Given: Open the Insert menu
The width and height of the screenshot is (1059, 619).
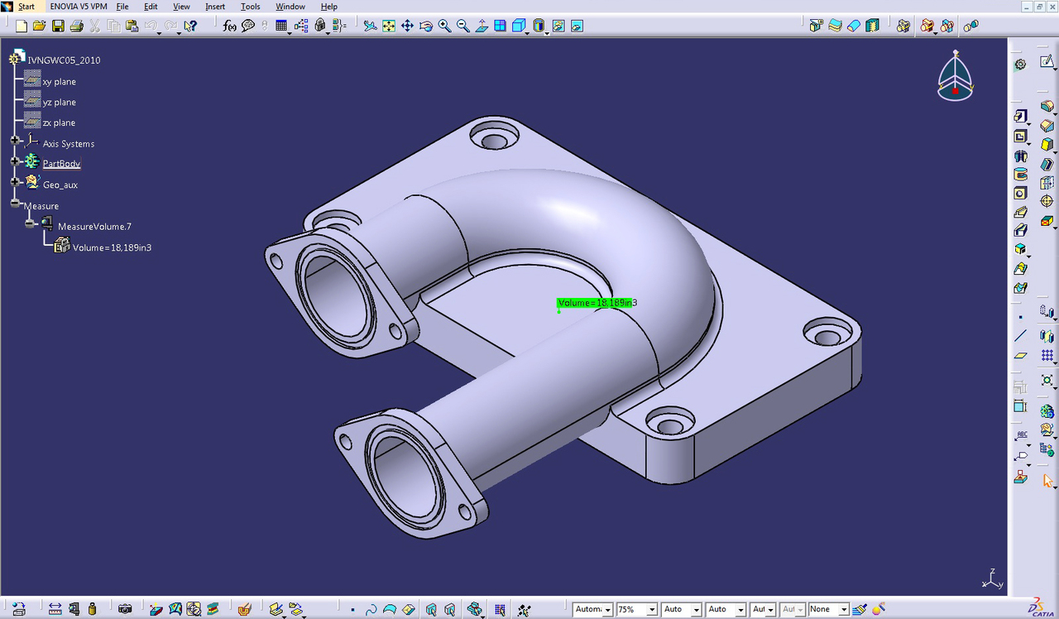Looking at the screenshot, I should (x=215, y=7).
